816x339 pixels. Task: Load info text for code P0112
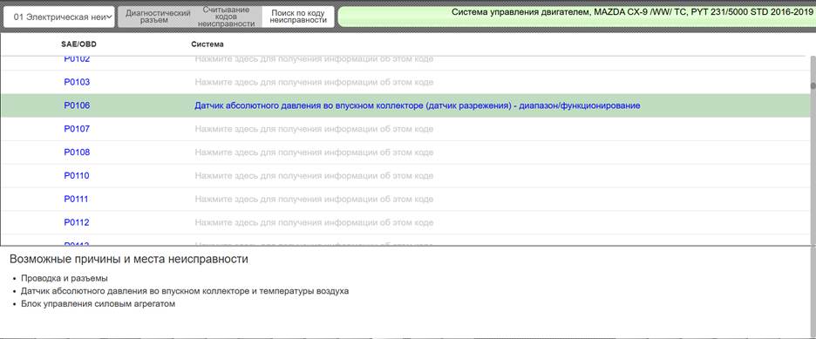click(x=315, y=222)
